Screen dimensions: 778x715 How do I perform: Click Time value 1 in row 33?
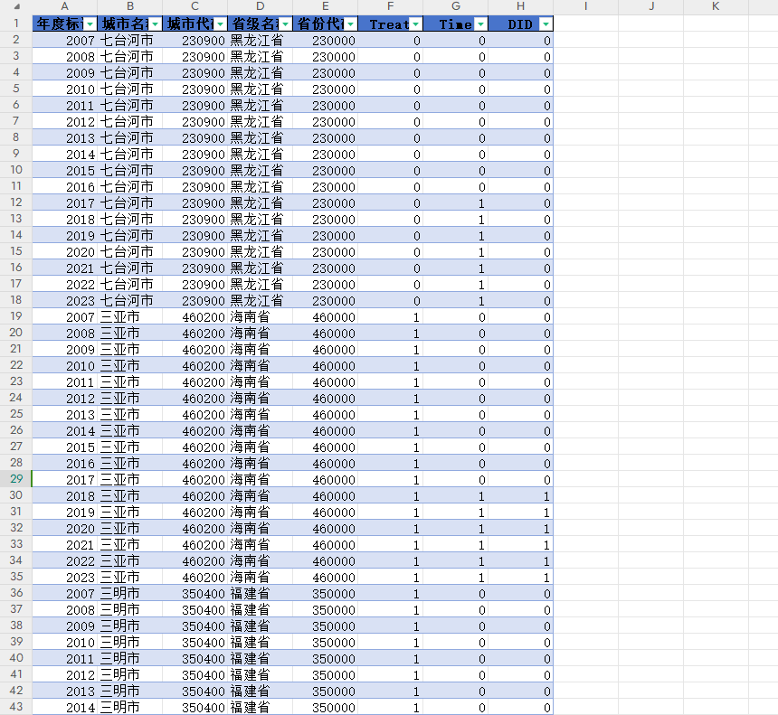tap(455, 545)
